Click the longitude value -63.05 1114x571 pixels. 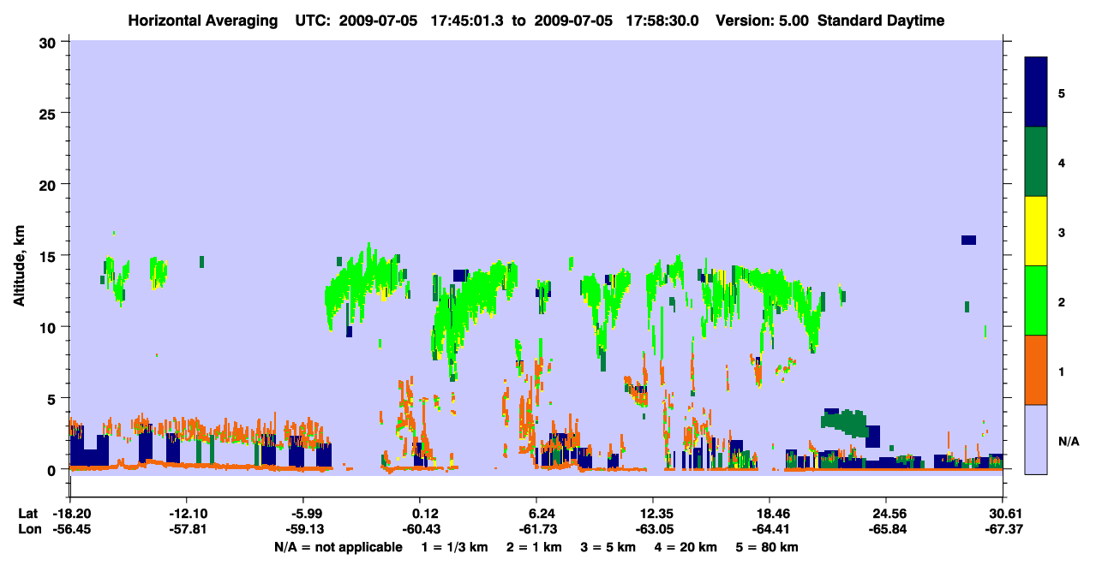tap(654, 529)
